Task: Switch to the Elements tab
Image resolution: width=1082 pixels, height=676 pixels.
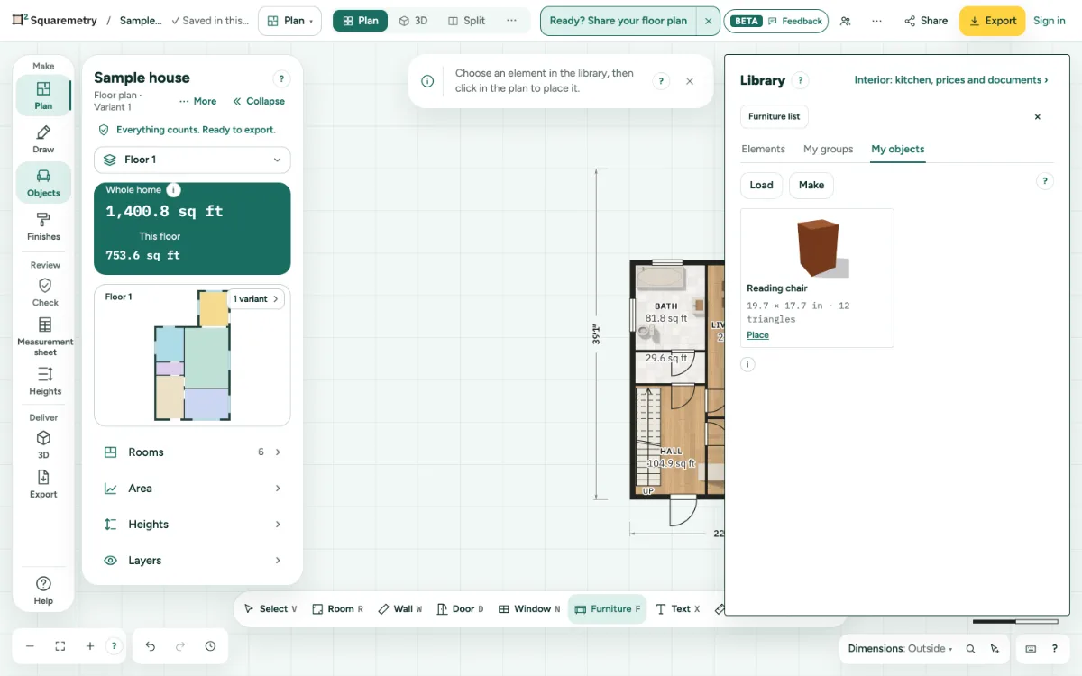Action: [763, 150]
